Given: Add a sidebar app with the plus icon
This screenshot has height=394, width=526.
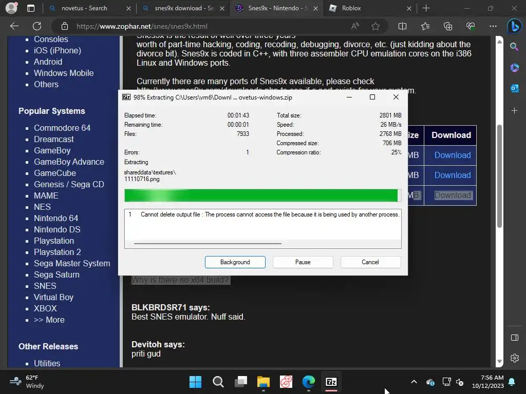Looking at the screenshot, I should 514,111.
